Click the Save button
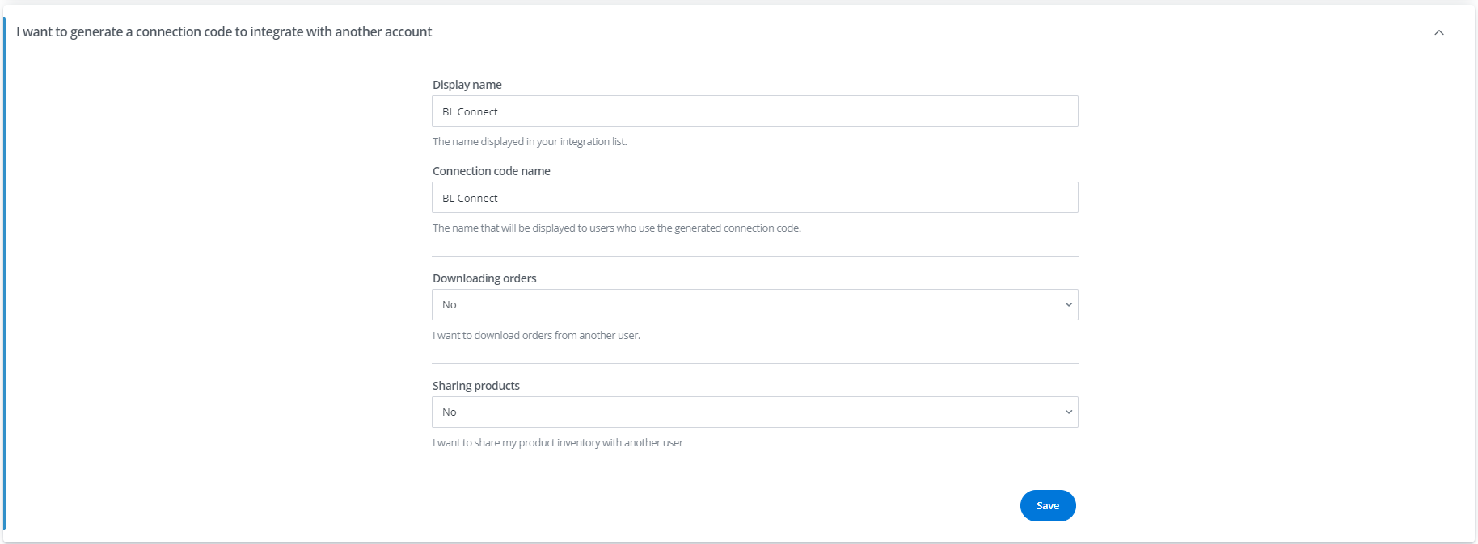This screenshot has width=1478, height=544. click(1048, 506)
